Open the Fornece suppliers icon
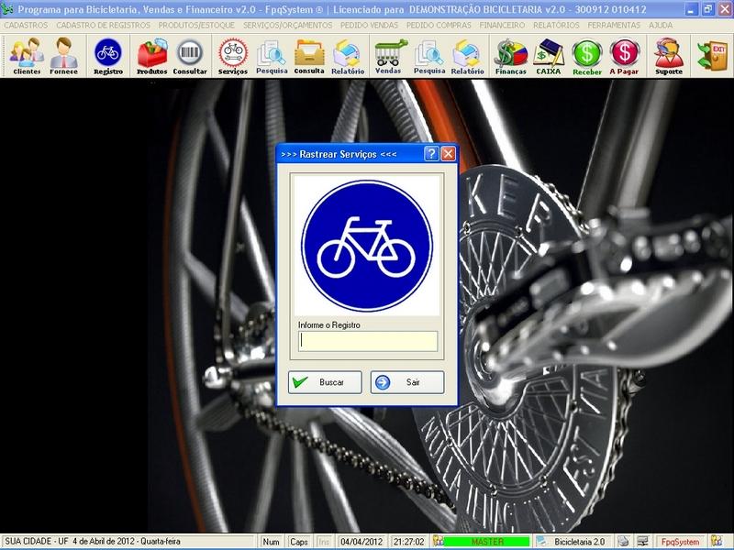The image size is (734, 550). (x=63, y=56)
